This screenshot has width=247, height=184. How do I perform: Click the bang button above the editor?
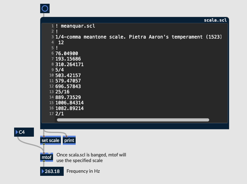[45, 8]
